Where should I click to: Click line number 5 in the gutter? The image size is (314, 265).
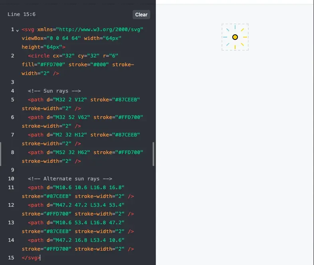(12, 100)
